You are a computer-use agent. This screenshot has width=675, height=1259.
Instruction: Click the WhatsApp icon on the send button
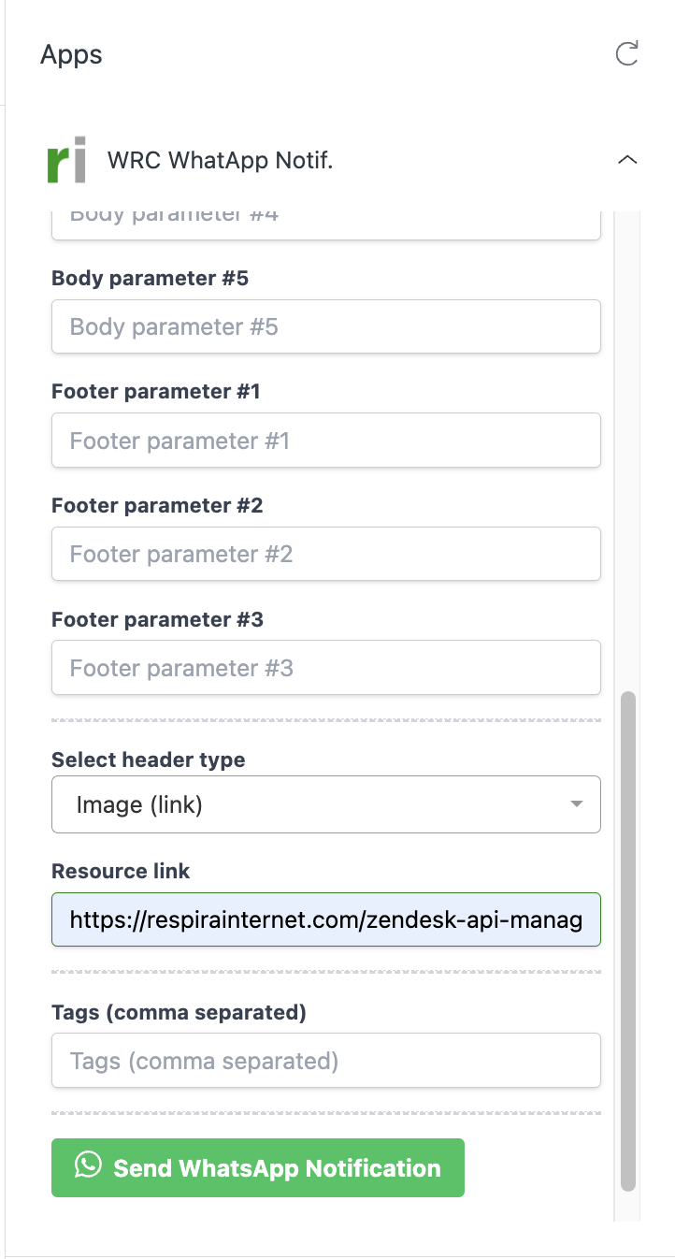90,1166
